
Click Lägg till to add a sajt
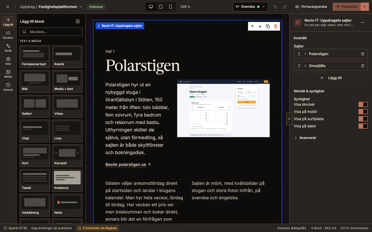click(331, 78)
